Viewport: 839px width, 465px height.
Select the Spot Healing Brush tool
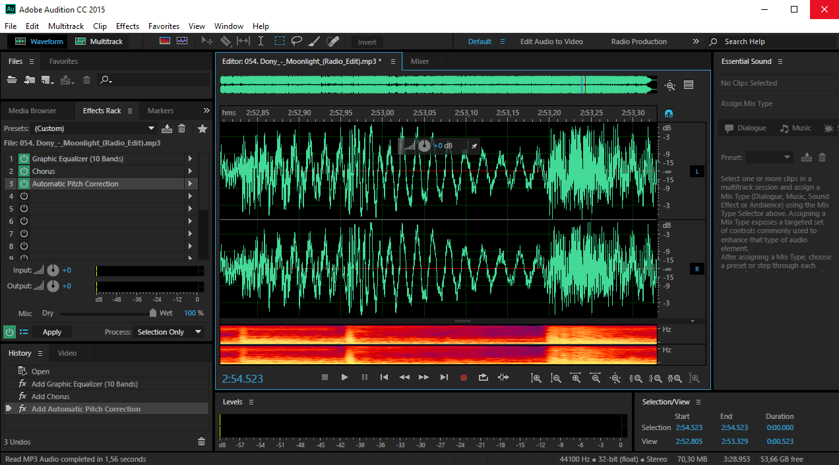tap(332, 41)
